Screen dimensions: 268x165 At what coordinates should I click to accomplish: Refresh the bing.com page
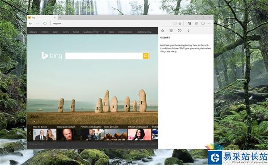point(45,23)
